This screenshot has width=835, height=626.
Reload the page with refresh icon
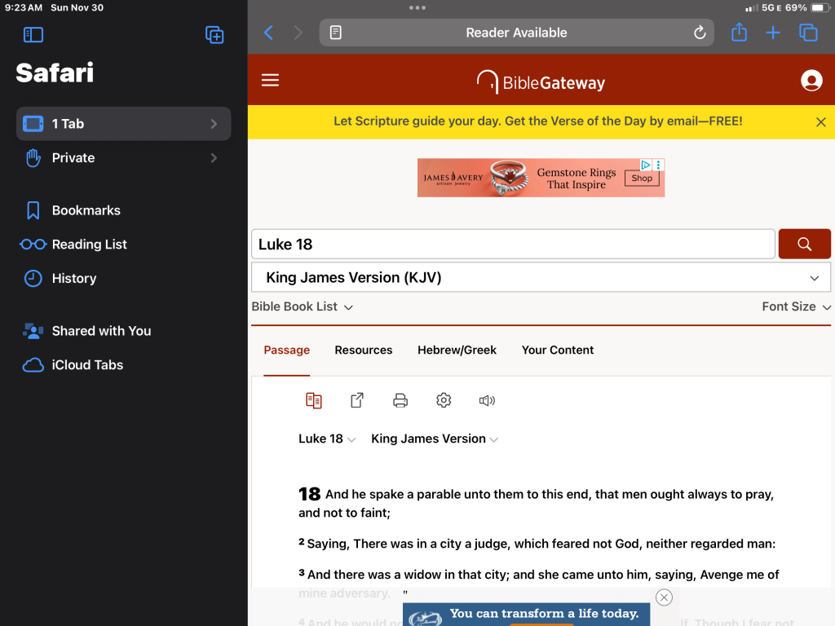699,33
